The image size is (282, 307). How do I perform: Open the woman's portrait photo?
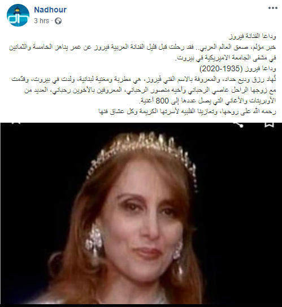tap(141, 213)
